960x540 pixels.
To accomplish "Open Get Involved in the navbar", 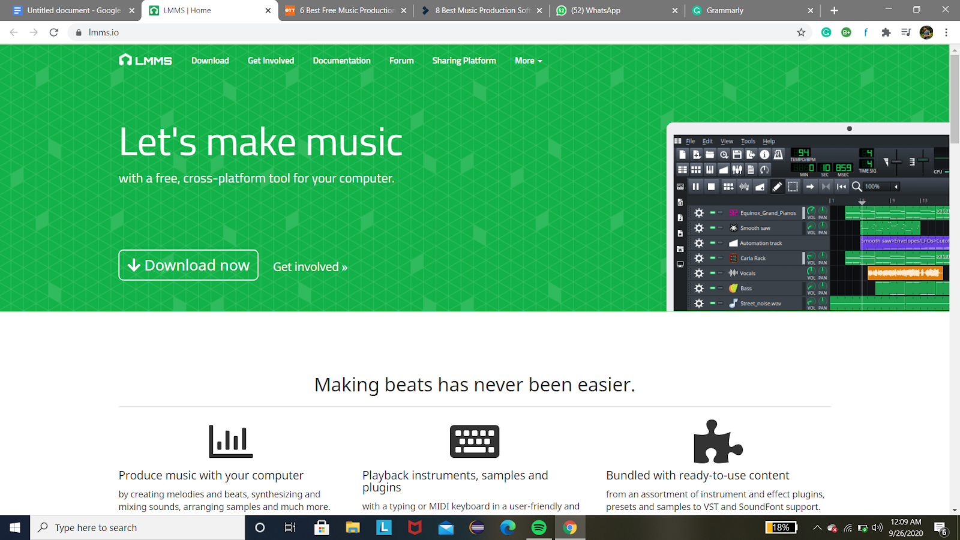I will [271, 61].
